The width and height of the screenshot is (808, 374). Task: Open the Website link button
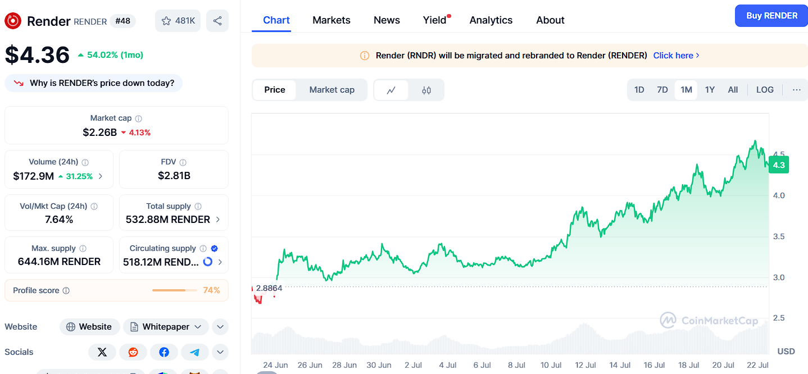[89, 327]
